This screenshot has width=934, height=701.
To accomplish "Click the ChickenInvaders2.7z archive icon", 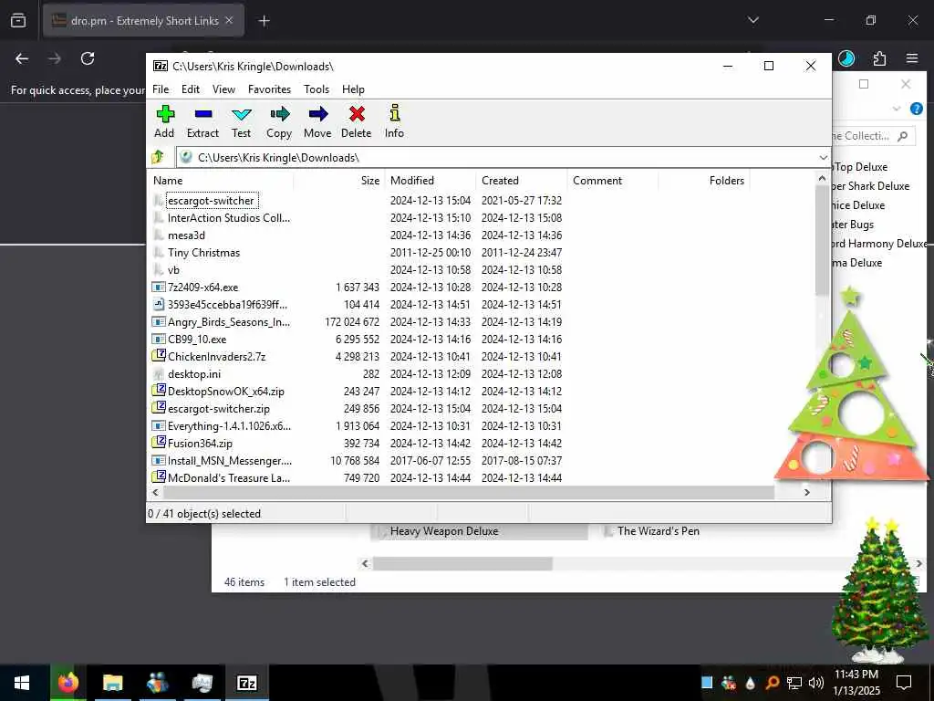I will [158, 357].
